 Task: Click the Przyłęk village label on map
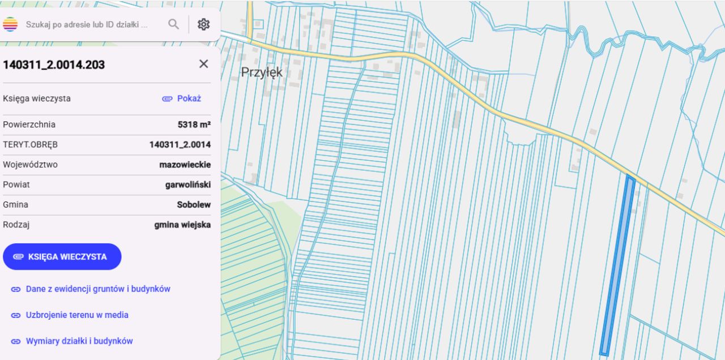point(262,72)
